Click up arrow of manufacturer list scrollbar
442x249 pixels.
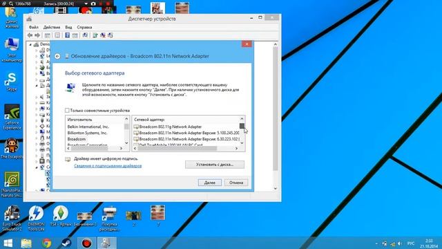126,119
